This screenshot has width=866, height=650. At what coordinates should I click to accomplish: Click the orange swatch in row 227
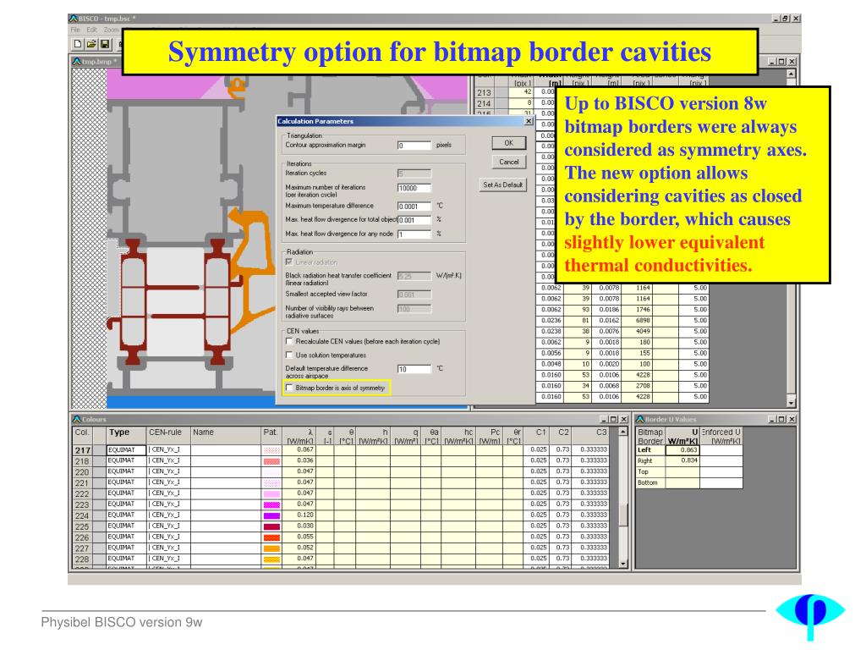click(x=271, y=548)
